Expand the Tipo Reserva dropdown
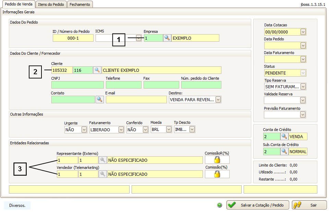 pyautogui.click(x=303, y=87)
